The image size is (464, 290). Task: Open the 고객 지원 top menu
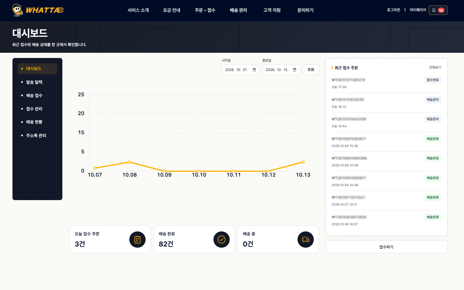pos(272,10)
